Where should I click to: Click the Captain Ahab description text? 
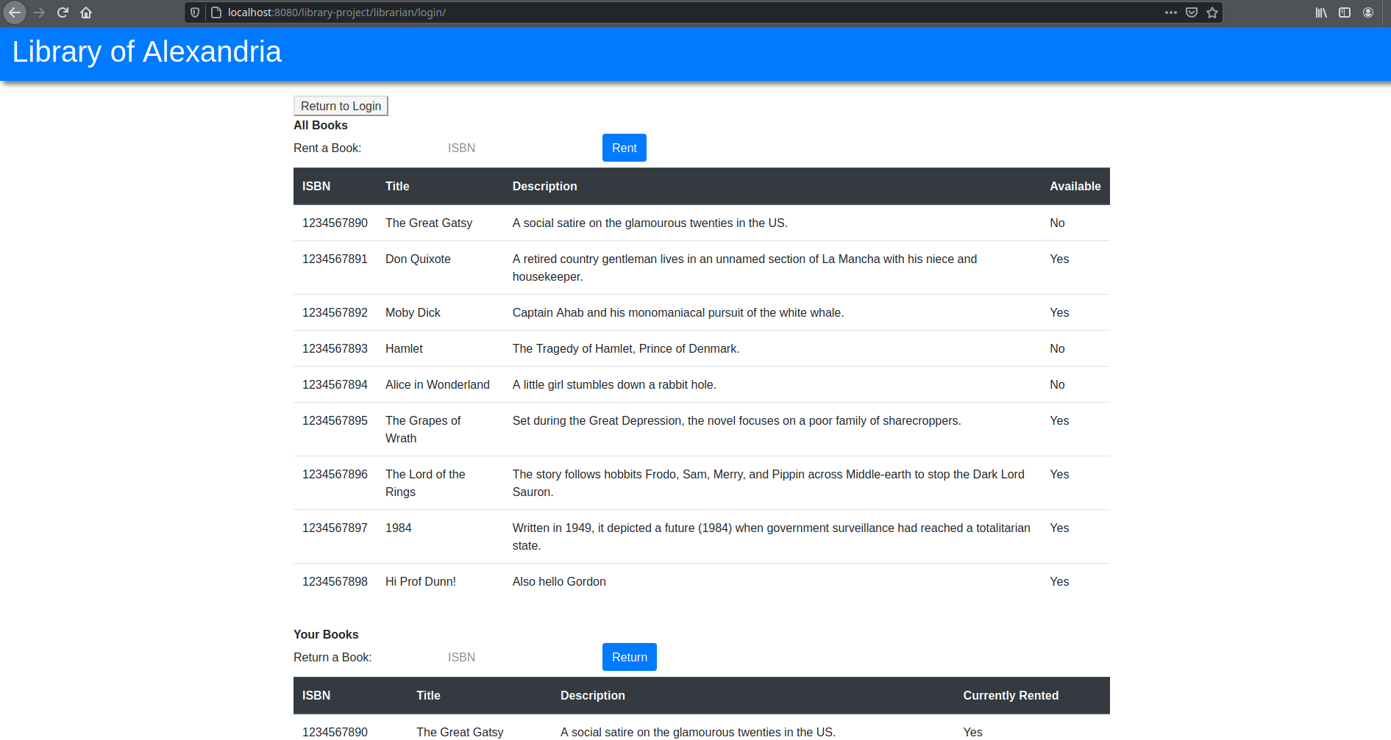[x=678, y=313]
